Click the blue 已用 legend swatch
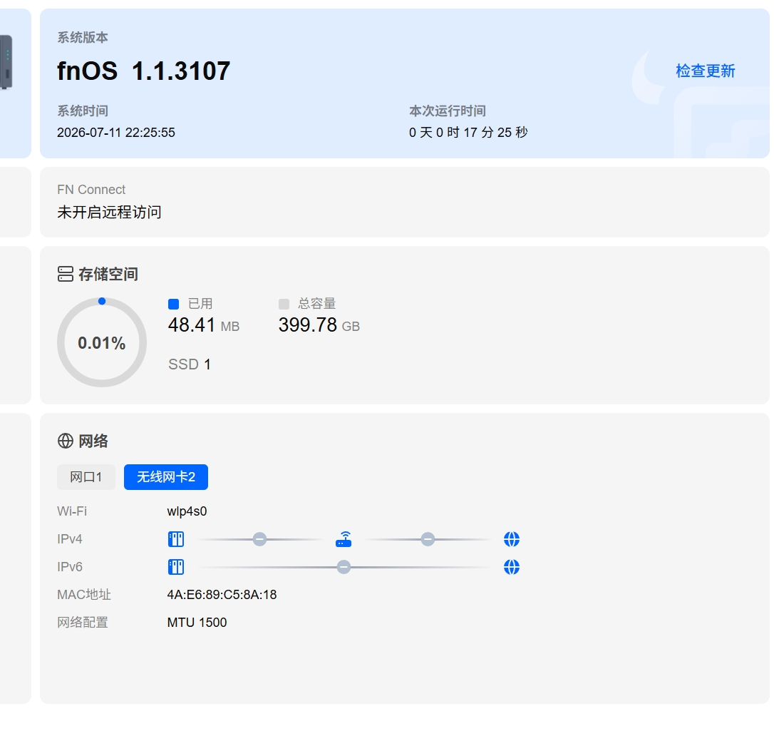The image size is (774, 736). 173,304
